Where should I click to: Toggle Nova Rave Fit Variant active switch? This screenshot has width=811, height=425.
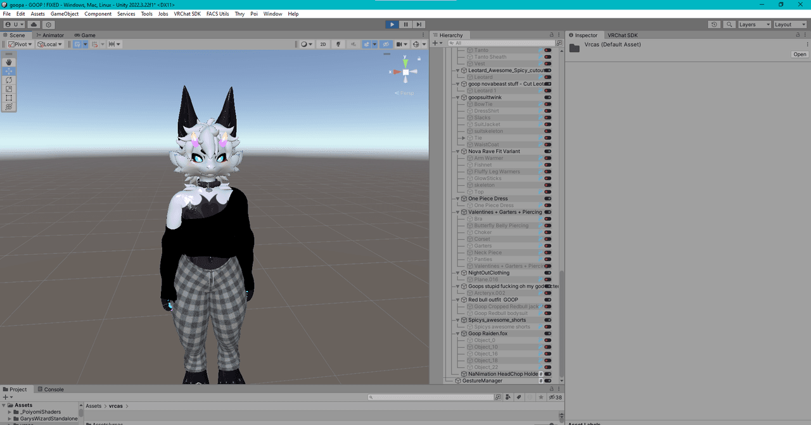547,151
